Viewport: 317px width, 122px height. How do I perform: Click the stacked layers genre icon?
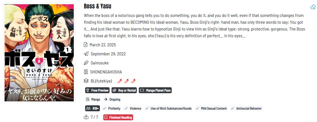pos(86,81)
